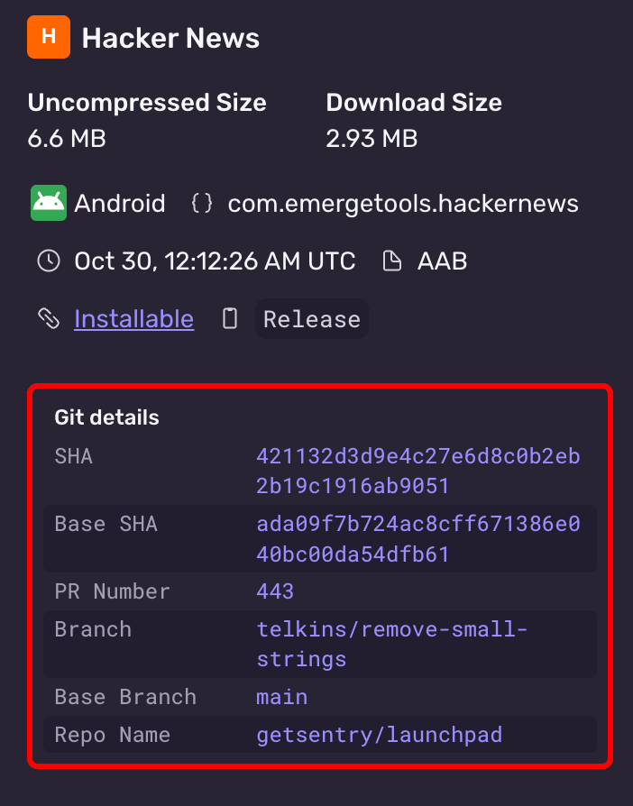Click the phone device icon near Release
This screenshot has width=633, height=806.
[229, 318]
